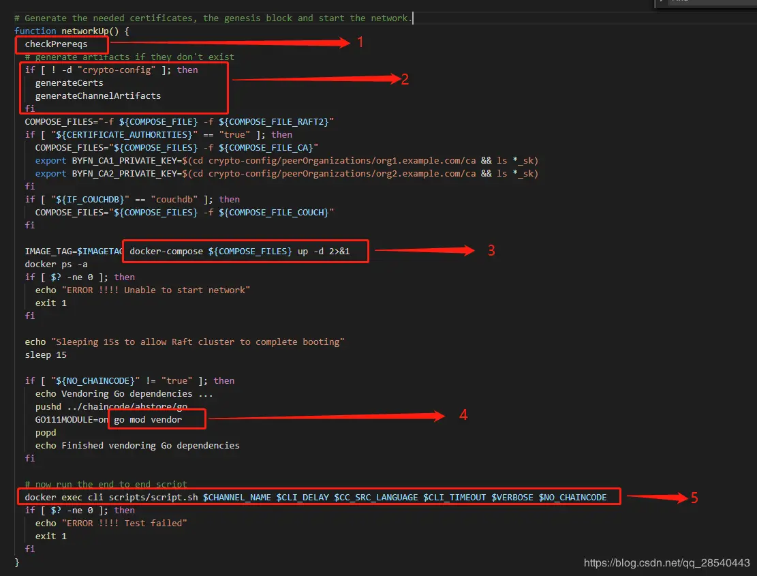Click the "sleep 15" line
The width and height of the screenshot is (757, 576).
pyautogui.click(x=46, y=355)
